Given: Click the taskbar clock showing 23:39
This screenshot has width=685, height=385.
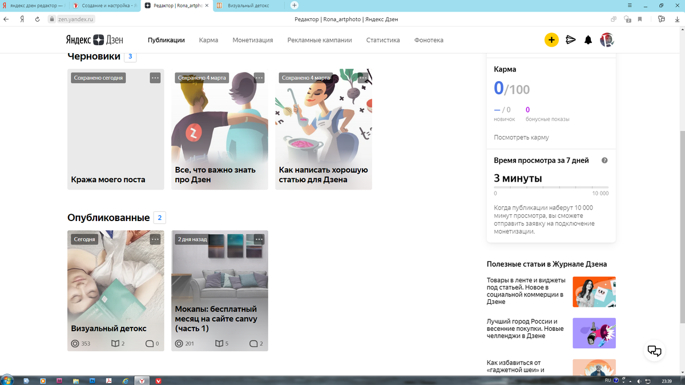Looking at the screenshot, I should pos(666,380).
